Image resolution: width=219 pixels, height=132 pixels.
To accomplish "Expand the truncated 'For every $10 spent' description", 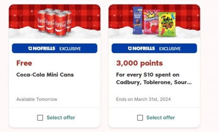I will coord(154,78).
